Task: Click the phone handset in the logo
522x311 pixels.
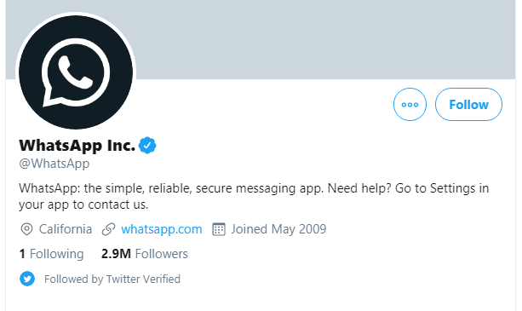Action: coord(75,72)
